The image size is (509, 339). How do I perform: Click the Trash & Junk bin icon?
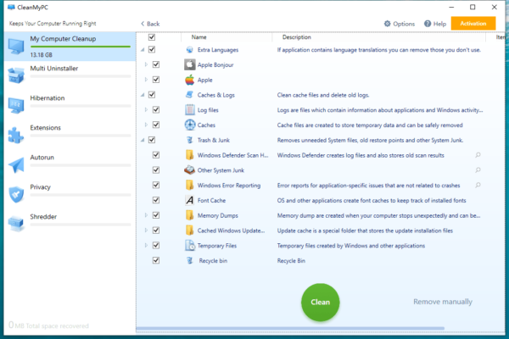(x=190, y=140)
